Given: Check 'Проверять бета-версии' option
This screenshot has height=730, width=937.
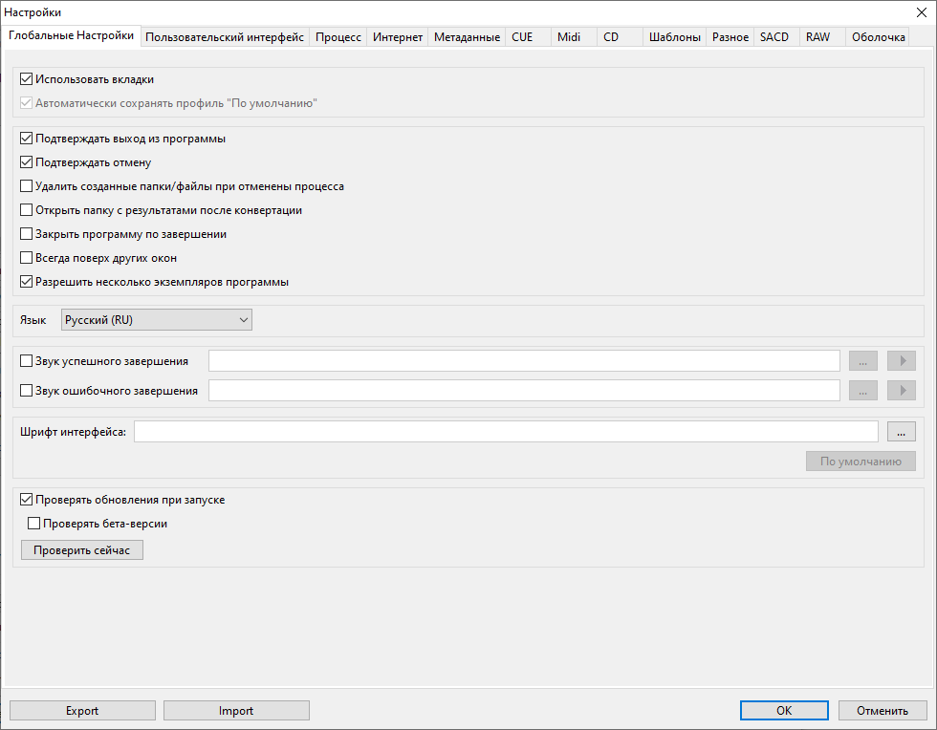Looking at the screenshot, I should click(x=34, y=524).
